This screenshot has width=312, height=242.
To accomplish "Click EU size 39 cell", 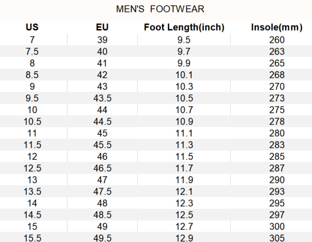I will click(x=102, y=40).
